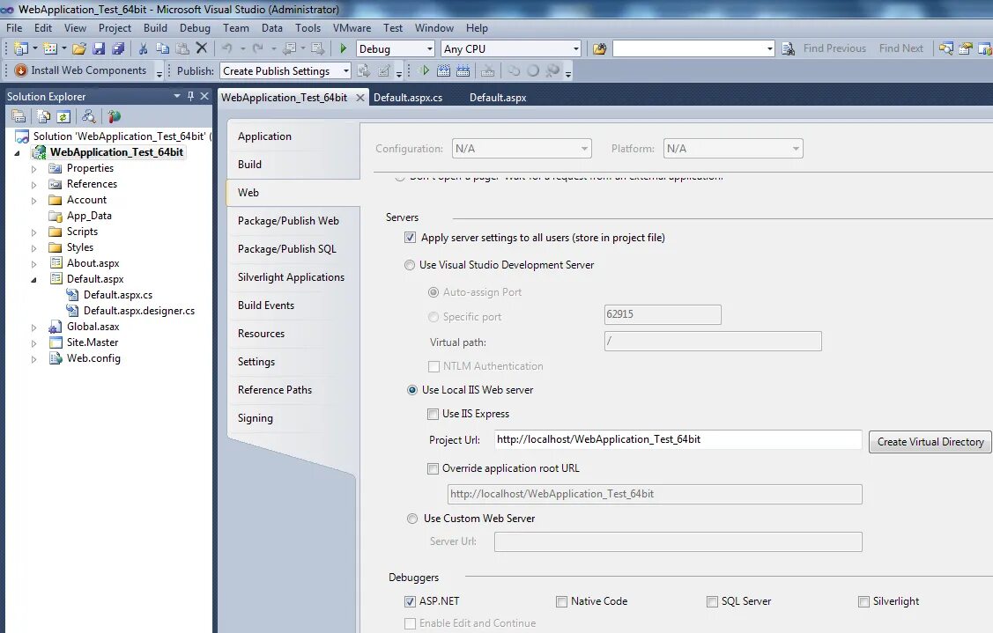The image size is (993, 633).
Task: Click the Open File folder icon
Action: tap(79, 48)
